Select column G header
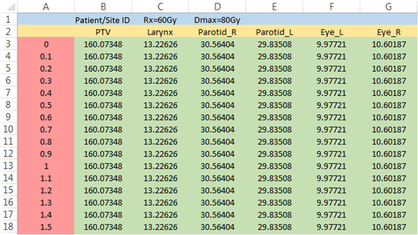This screenshot has width=418, height=235. pyautogui.click(x=389, y=6)
